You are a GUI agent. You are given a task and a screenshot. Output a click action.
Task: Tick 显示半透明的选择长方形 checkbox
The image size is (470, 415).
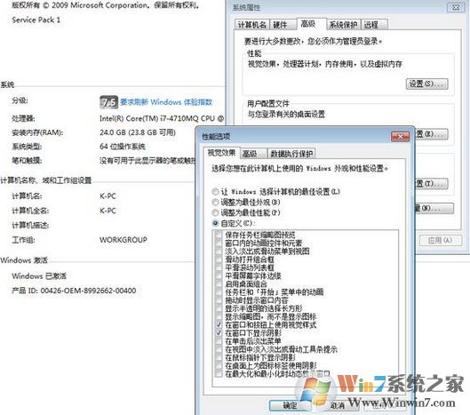pyautogui.click(x=219, y=308)
